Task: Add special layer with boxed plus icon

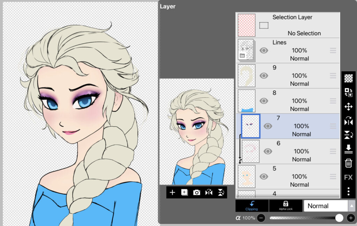Action: pos(184,192)
